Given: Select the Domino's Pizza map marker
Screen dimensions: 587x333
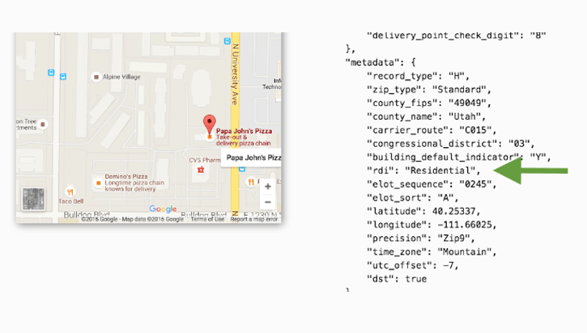Looking at the screenshot, I should click(98, 182).
